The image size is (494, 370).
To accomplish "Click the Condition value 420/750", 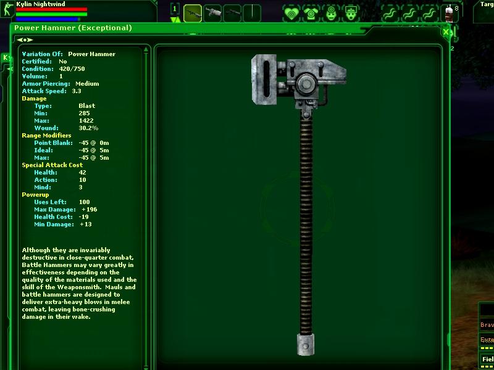I will pos(72,68).
